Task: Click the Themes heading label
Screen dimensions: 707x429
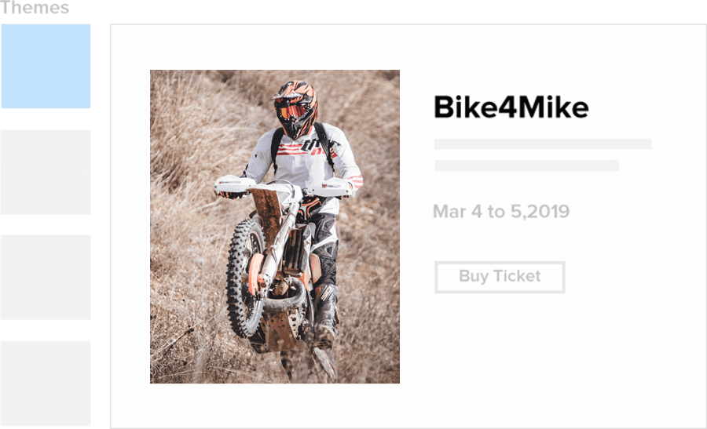Action: [x=35, y=9]
